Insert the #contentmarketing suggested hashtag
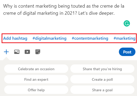This screenshot has height=96, width=137. (90, 38)
